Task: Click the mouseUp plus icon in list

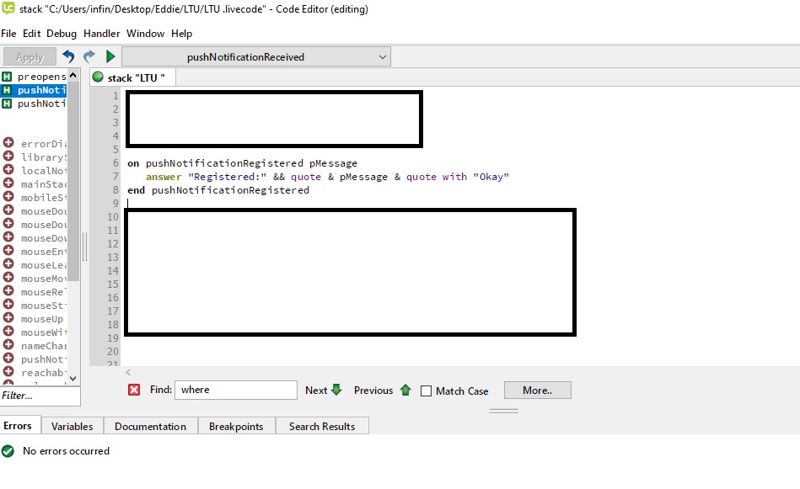Action: (8, 319)
